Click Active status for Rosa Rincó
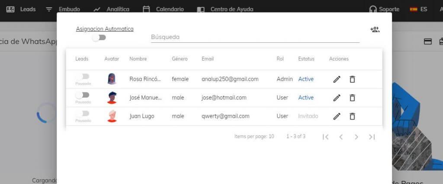 coord(306,79)
